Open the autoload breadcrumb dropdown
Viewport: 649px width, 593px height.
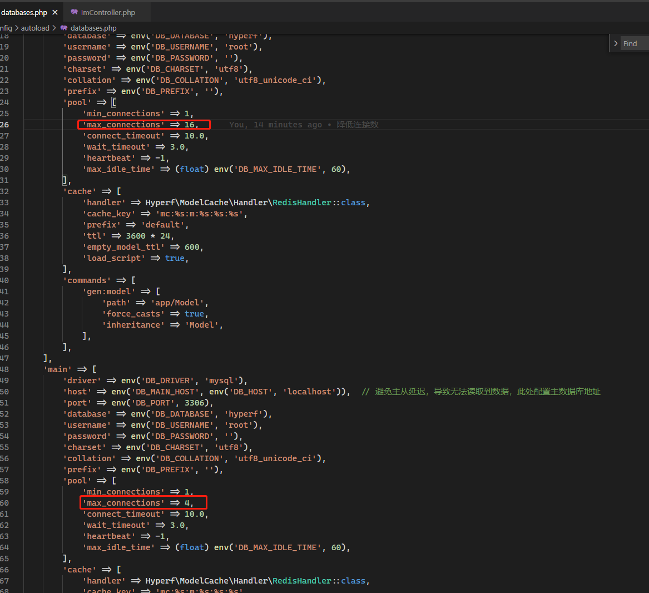35,28
